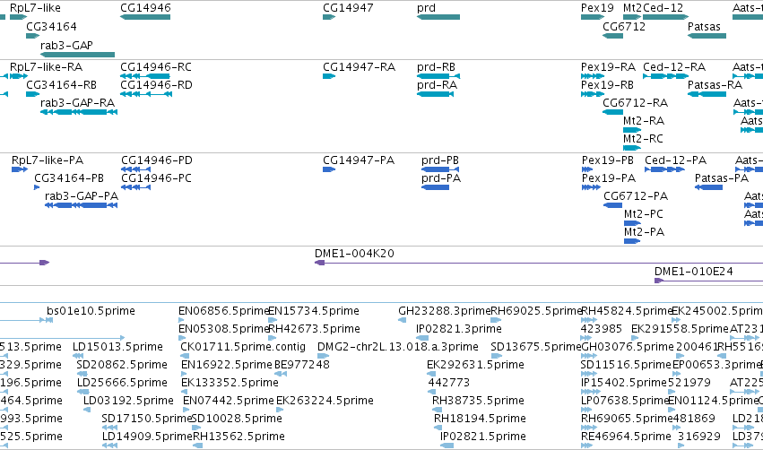Select protein RpL7-like-PA

[48, 160]
